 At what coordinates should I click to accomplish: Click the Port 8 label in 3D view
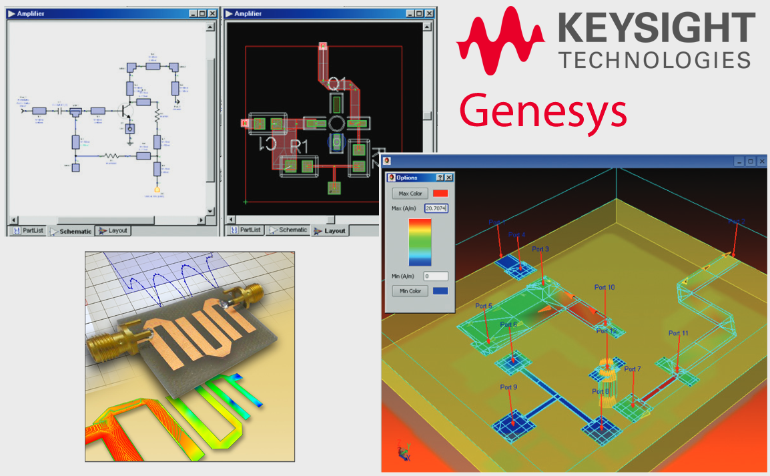600,391
